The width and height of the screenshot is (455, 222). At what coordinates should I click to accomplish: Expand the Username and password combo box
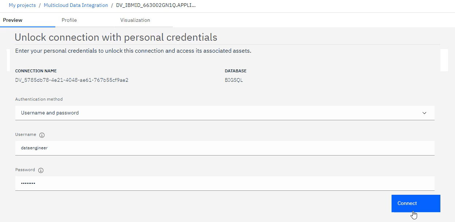point(225,113)
